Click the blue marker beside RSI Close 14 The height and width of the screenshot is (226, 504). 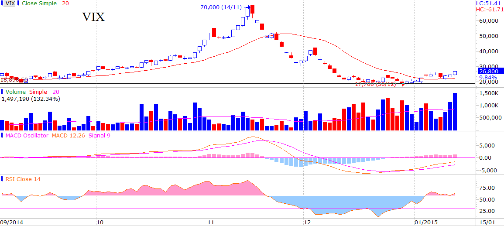(2, 179)
